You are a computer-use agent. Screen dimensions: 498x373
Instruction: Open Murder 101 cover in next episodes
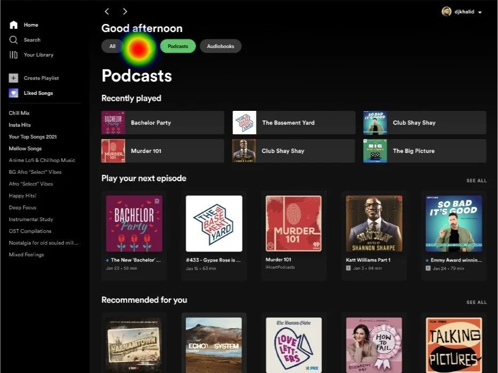pos(294,223)
